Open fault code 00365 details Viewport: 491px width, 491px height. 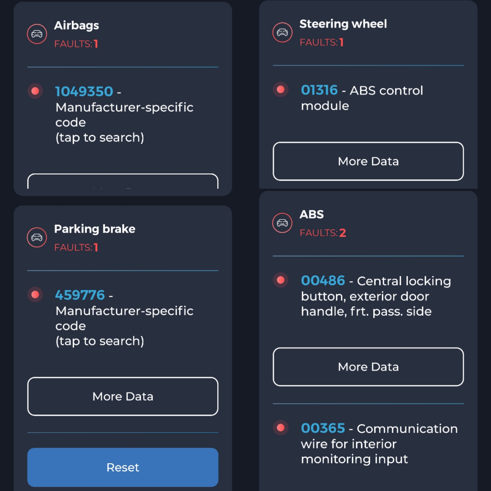tap(379, 443)
